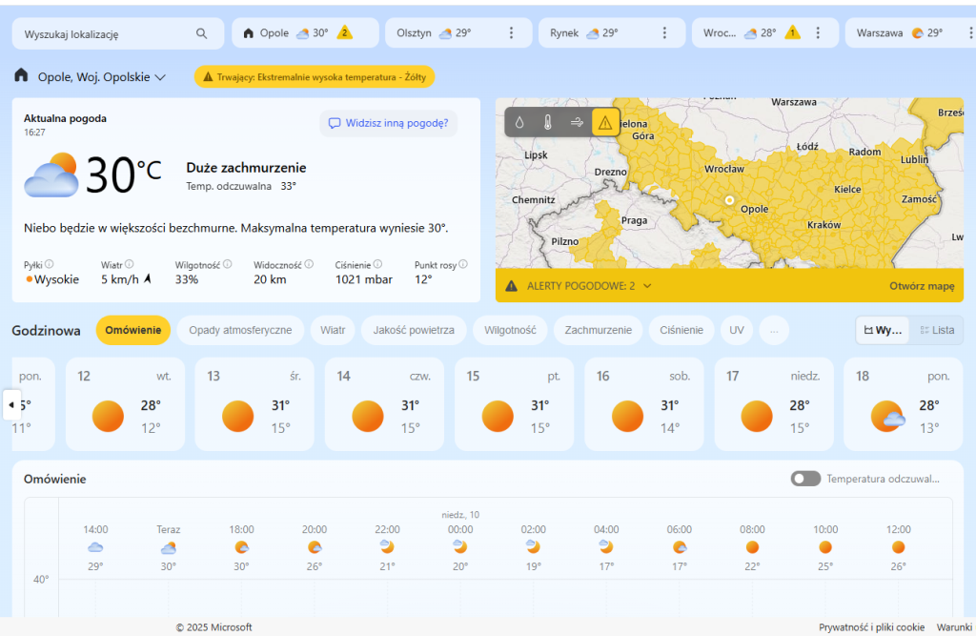Expand the Alerty pogodowe: 2 list

647,285
